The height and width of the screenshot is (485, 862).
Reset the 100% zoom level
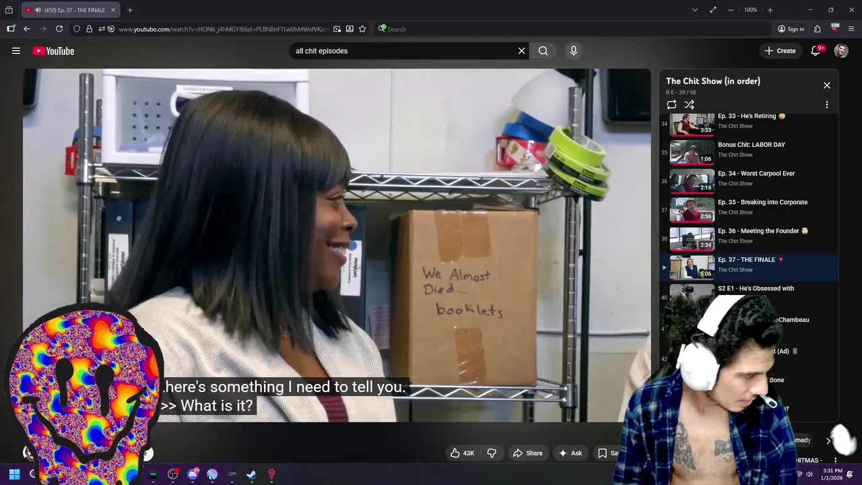click(751, 10)
